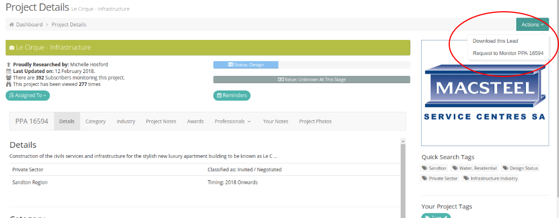Viewport: 559px width, 218px height.
Task: Click the Value: Unknown At This Stage bar
Action: (311, 80)
